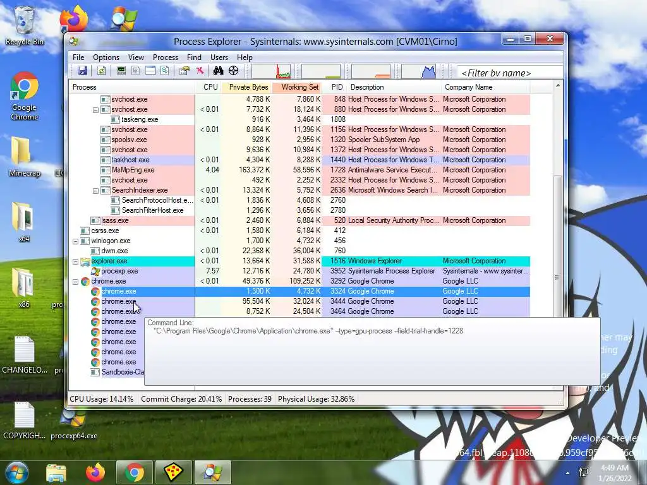Toggle process tree view toolbar icon
This screenshot has height=485, width=647.
click(x=135, y=71)
